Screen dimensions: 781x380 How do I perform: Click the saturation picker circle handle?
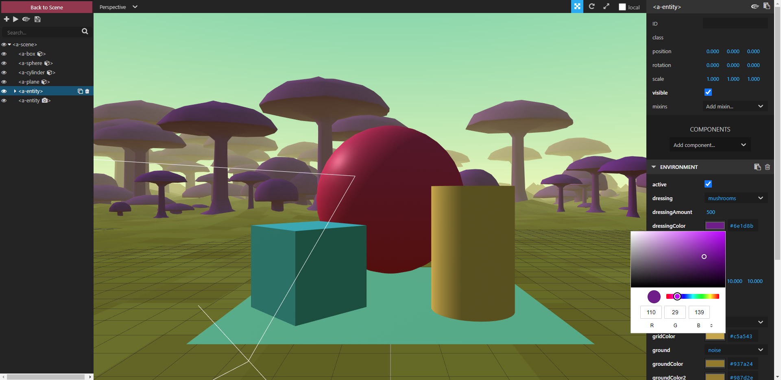coord(704,257)
